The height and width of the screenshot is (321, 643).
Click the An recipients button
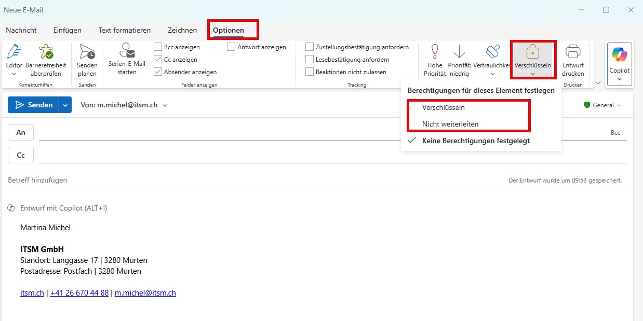pos(21,132)
